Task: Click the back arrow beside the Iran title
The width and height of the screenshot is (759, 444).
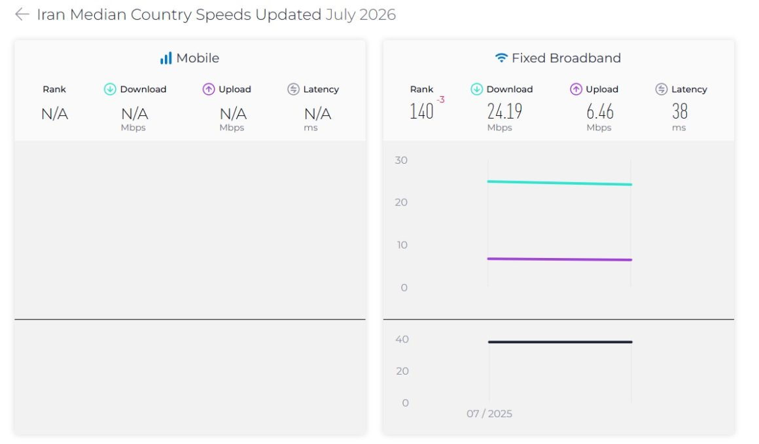Action: [22, 14]
